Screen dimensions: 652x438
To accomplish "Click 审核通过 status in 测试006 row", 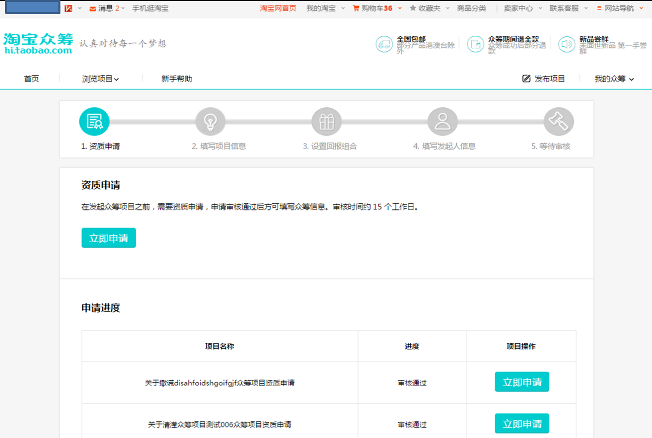I will [x=412, y=425].
